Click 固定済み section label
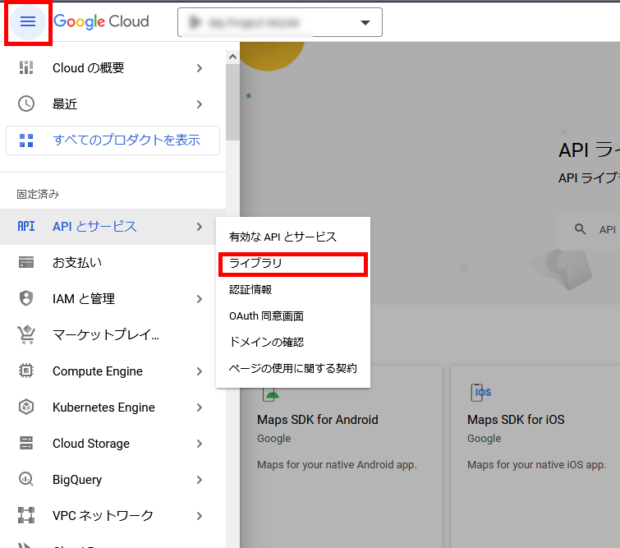 pos(38,194)
